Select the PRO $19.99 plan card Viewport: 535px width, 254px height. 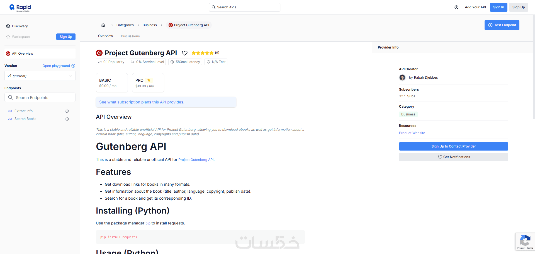click(x=148, y=83)
